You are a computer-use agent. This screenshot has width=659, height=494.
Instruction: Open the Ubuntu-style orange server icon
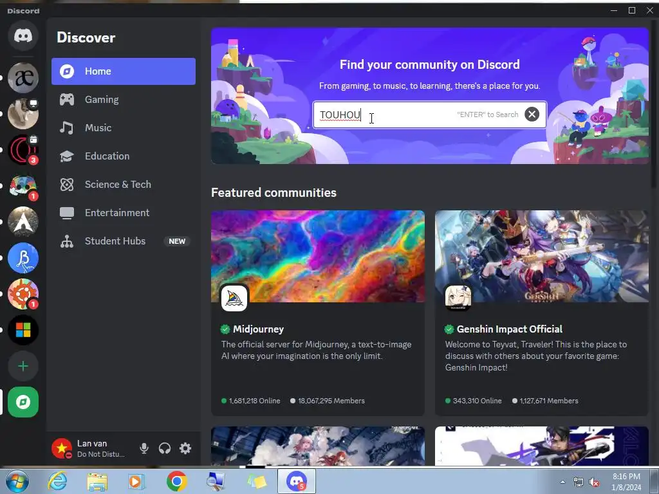click(23, 294)
